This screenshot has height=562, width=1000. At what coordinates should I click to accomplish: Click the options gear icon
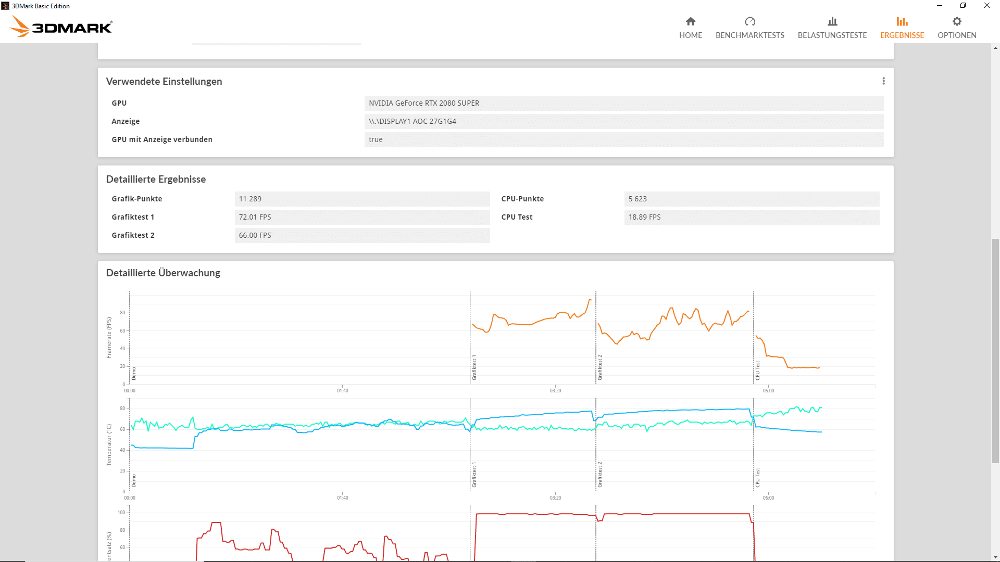(x=957, y=21)
